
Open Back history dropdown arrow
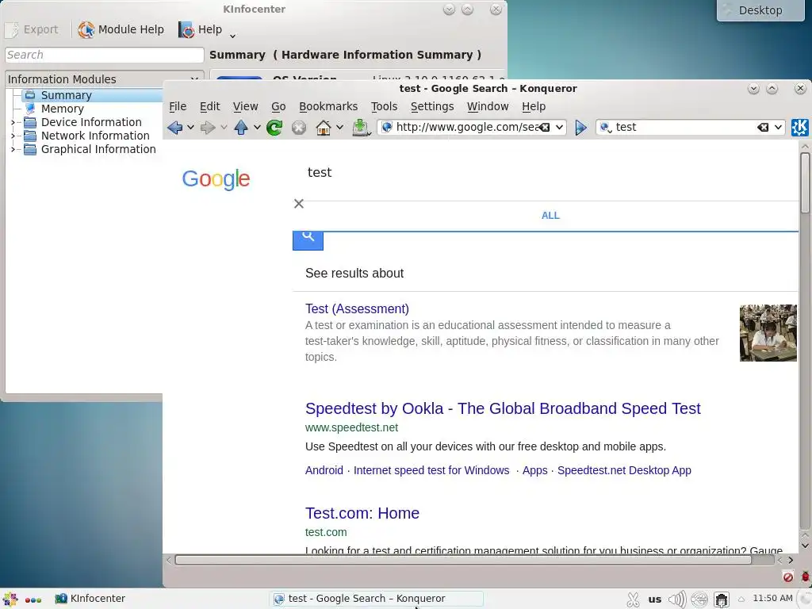(190, 128)
